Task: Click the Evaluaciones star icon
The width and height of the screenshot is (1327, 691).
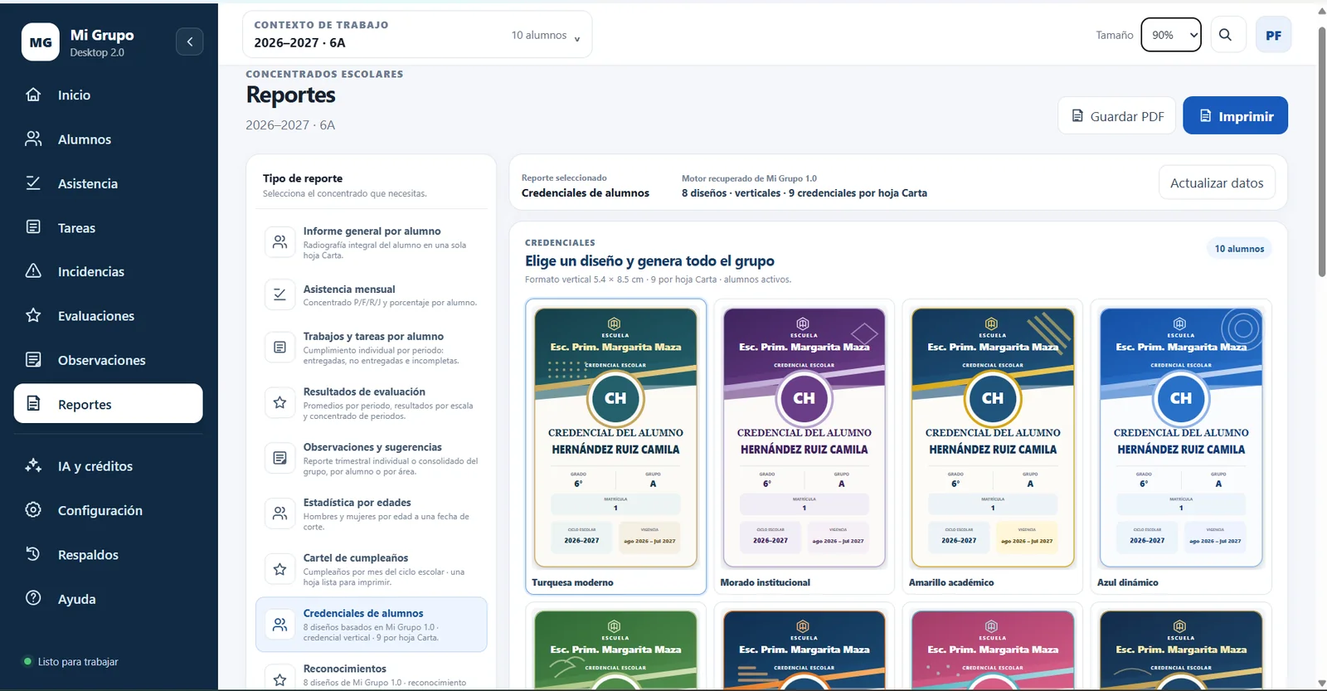Action: [33, 315]
